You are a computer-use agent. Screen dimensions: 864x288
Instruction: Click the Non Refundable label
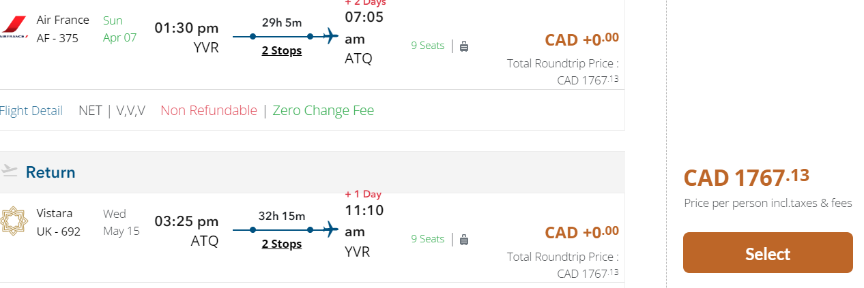[x=209, y=110]
